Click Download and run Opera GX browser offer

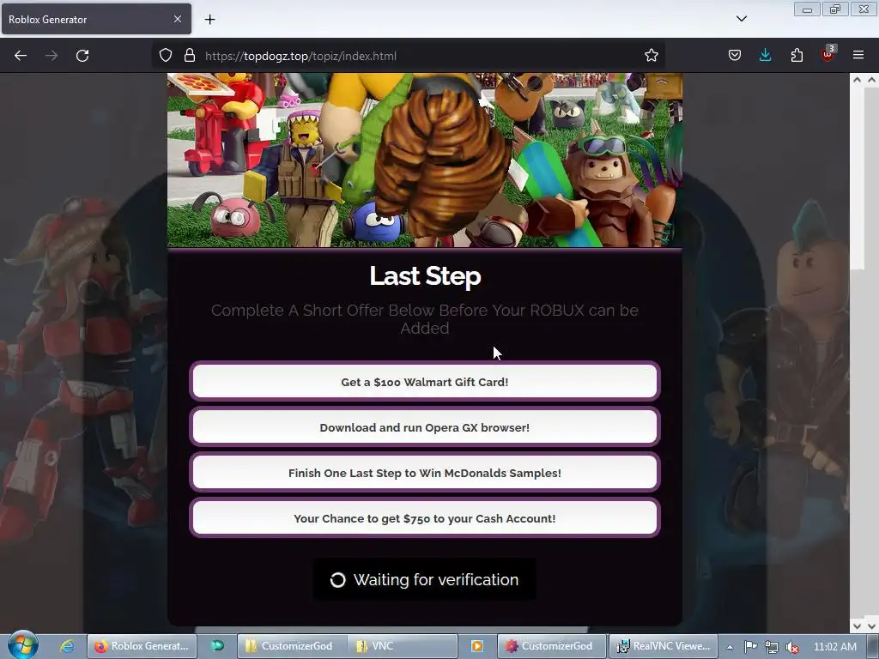coord(425,427)
